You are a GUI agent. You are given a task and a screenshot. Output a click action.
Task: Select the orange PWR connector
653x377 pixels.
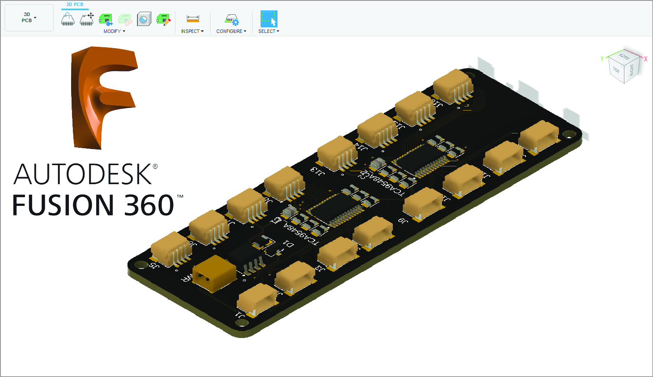(214, 273)
